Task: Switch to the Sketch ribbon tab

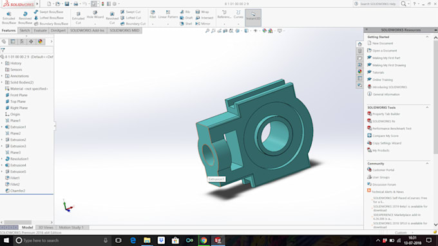Action: pos(24,30)
